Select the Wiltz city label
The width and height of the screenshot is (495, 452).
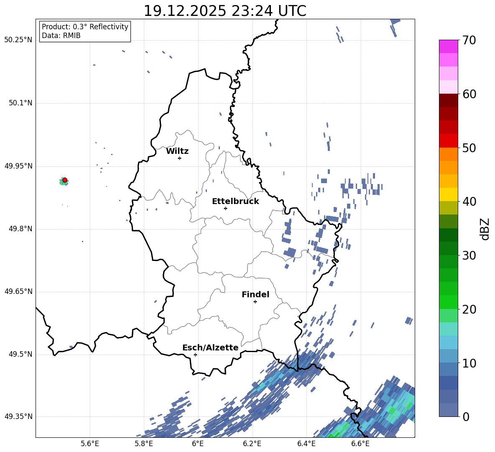click(x=177, y=151)
